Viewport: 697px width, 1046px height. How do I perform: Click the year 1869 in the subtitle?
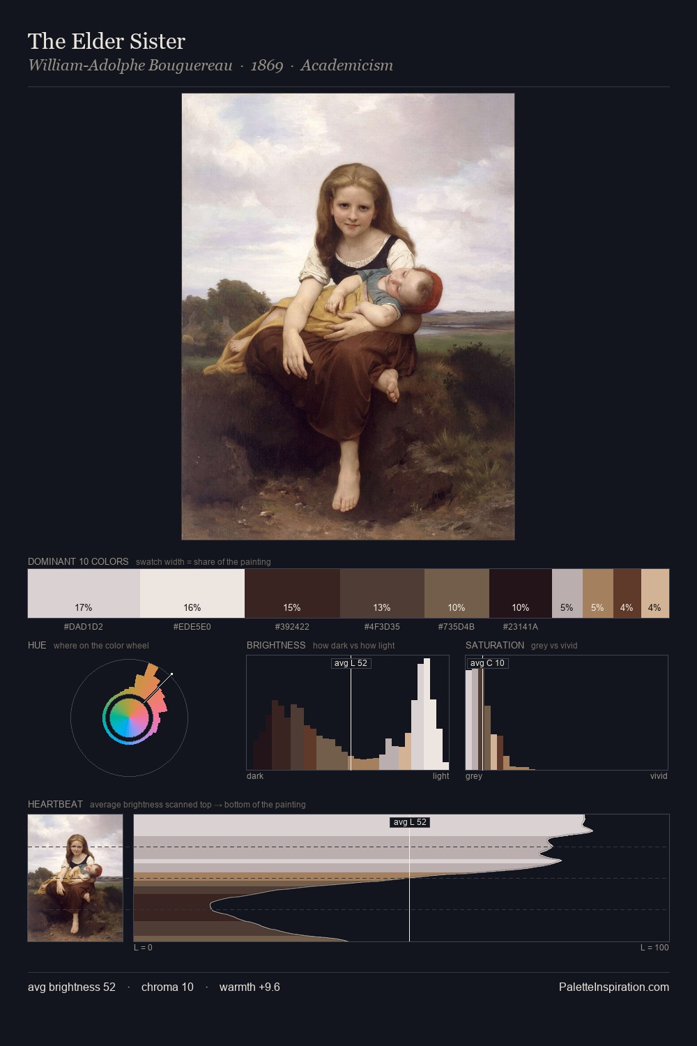point(267,66)
